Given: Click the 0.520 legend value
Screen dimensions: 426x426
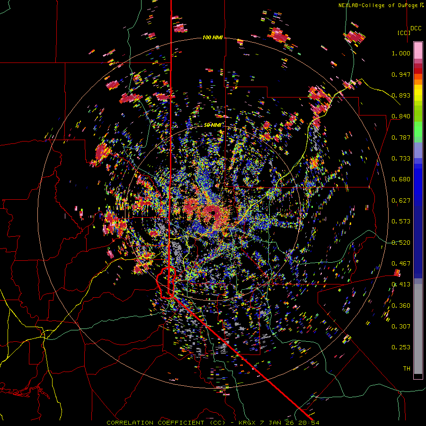Looking at the screenshot, I should tap(401, 243).
